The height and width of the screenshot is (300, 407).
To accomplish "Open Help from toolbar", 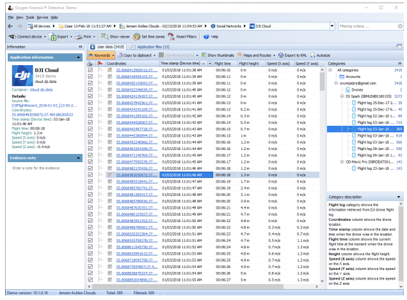I will pos(211,37).
